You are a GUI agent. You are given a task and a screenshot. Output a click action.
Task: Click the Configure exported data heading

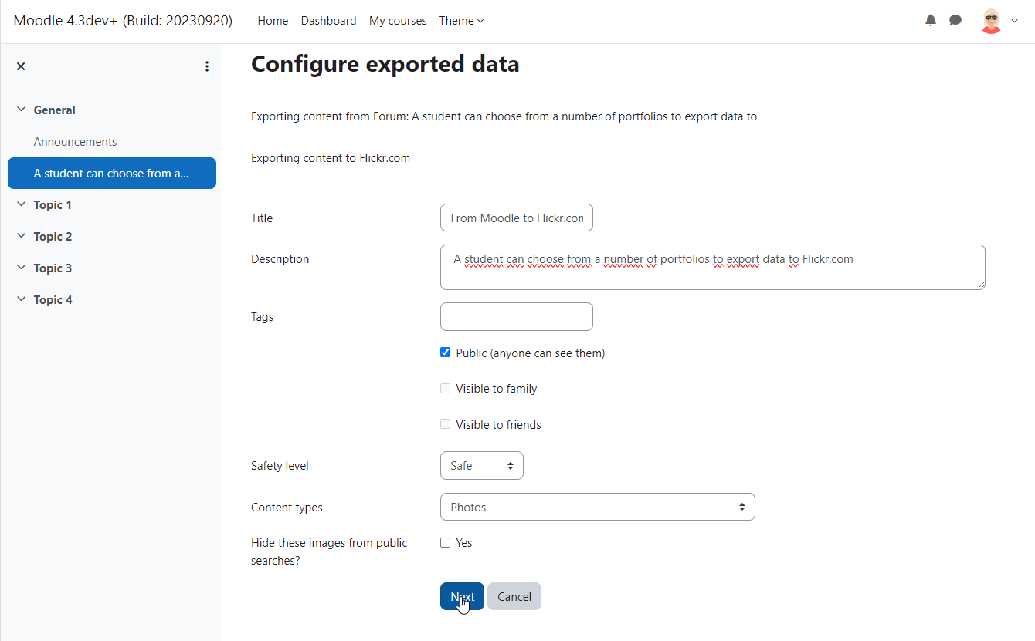385,64
